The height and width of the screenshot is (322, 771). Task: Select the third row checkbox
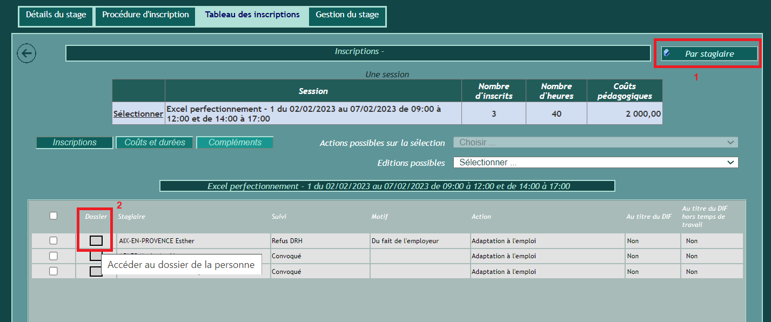pos(53,271)
